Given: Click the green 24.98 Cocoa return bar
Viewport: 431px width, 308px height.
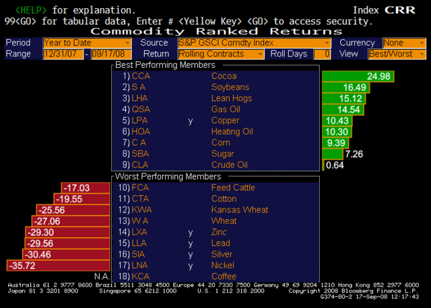Looking at the screenshot, I should [x=357, y=76].
